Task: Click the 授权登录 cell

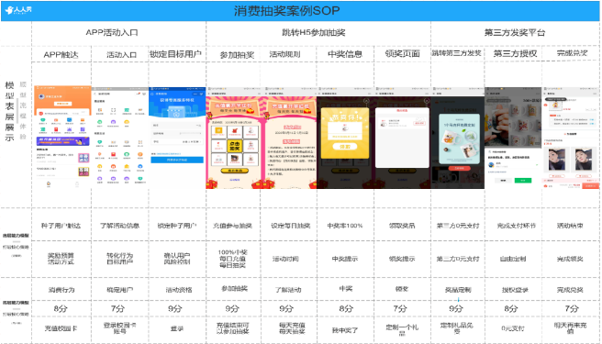Action: (x=515, y=290)
